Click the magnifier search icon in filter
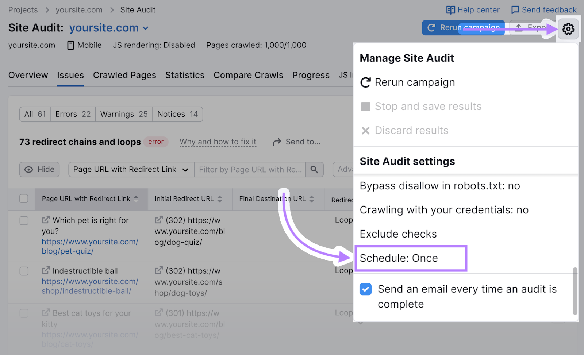Screen dimensions: 584x355 314,169
